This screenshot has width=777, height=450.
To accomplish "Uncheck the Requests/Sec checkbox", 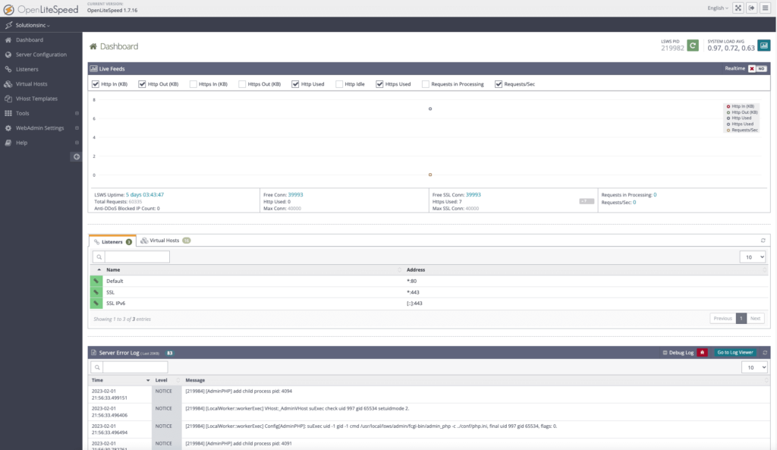I will click(499, 84).
